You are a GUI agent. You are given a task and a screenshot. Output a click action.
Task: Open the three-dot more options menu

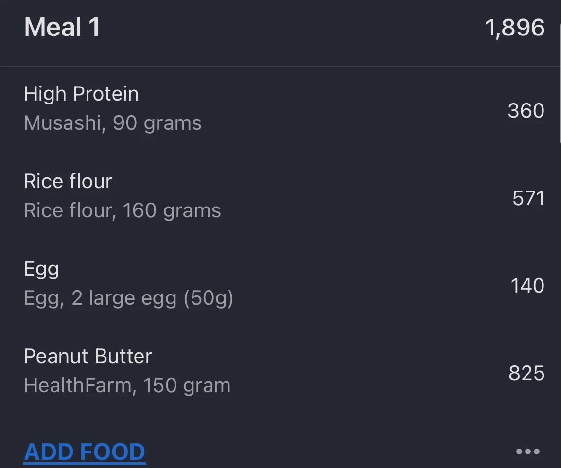coord(527,452)
